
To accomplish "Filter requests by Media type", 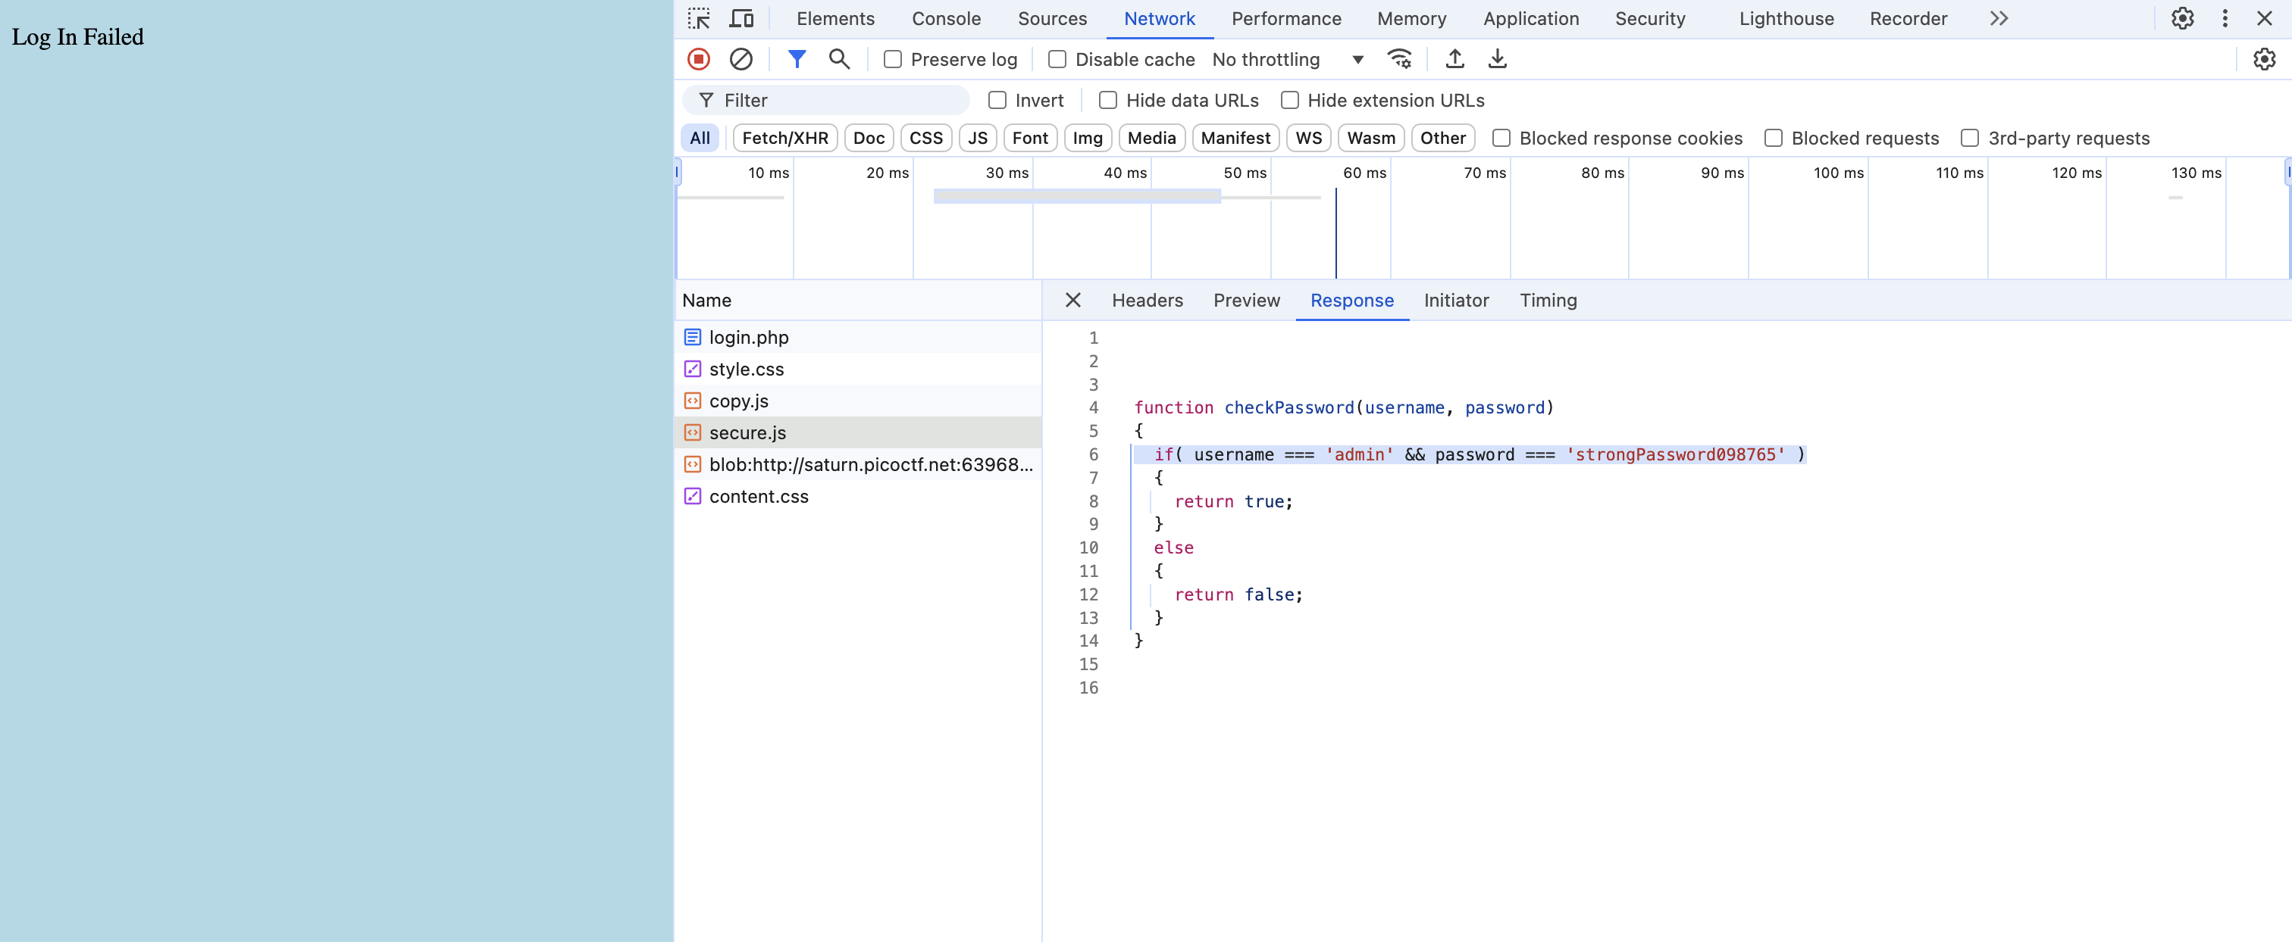I will 1151,138.
